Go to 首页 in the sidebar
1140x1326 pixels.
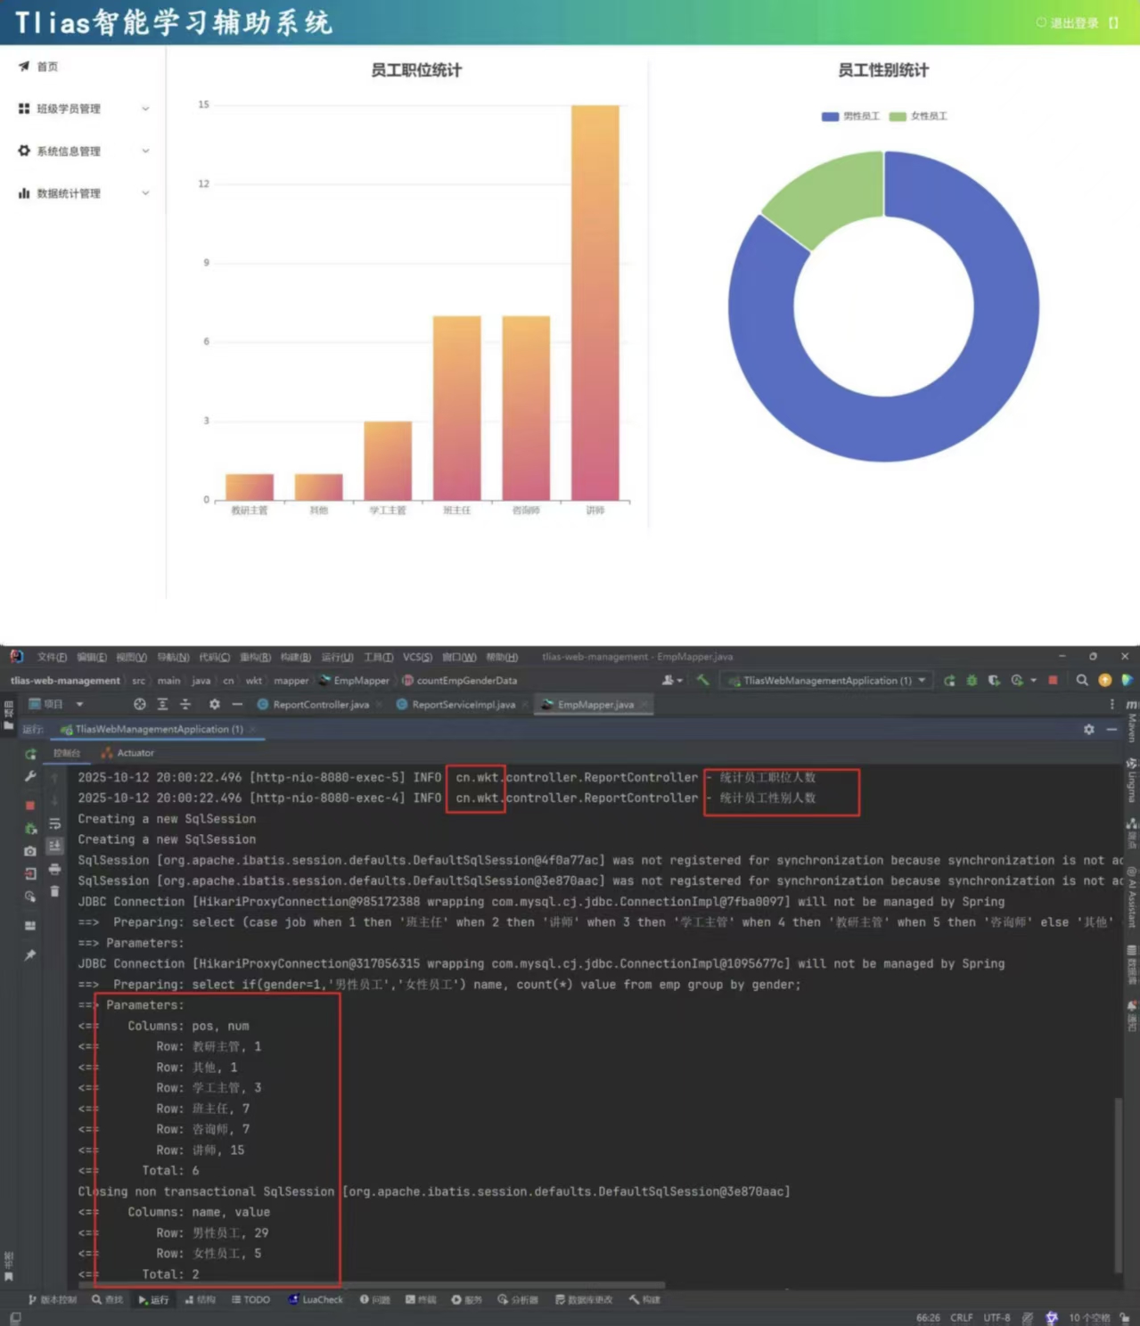pyautogui.click(x=46, y=67)
